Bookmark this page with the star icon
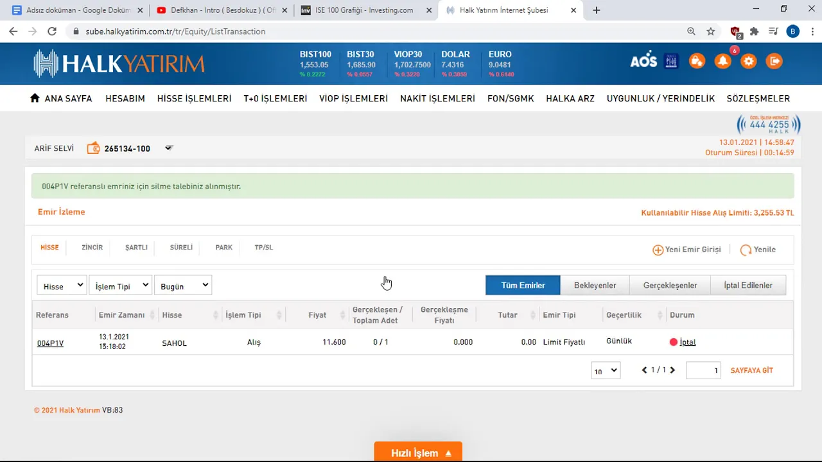 point(711,31)
